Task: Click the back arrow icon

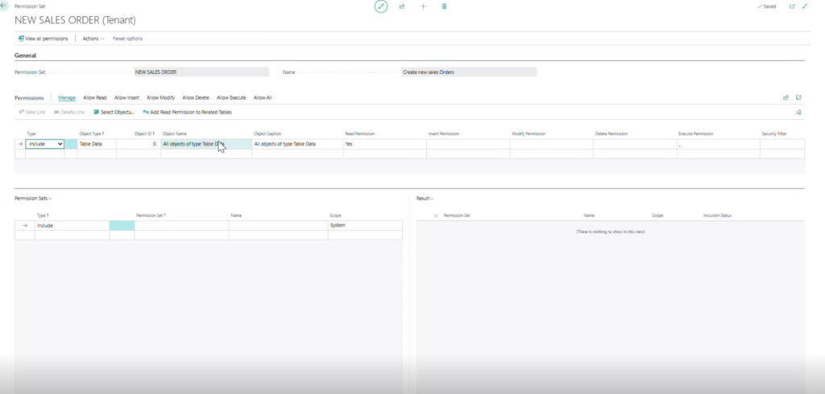Action: click(x=5, y=6)
